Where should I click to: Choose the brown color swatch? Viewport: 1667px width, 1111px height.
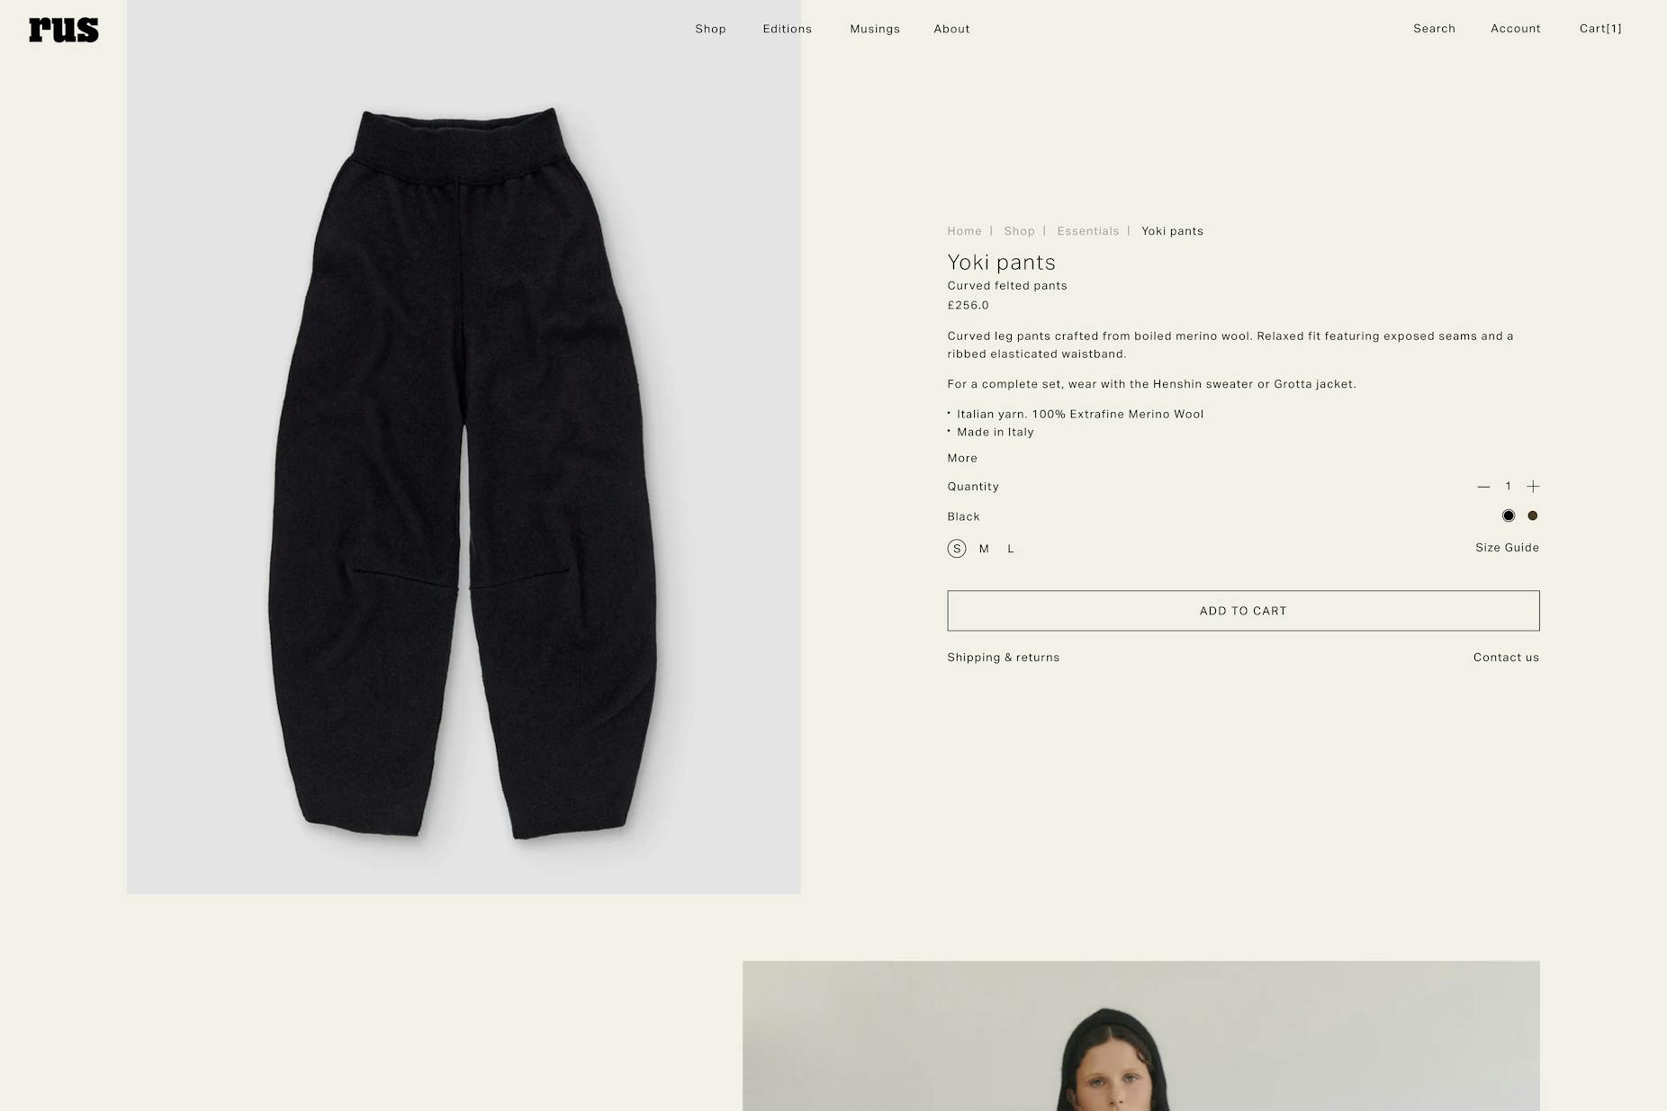click(x=1533, y=515)
